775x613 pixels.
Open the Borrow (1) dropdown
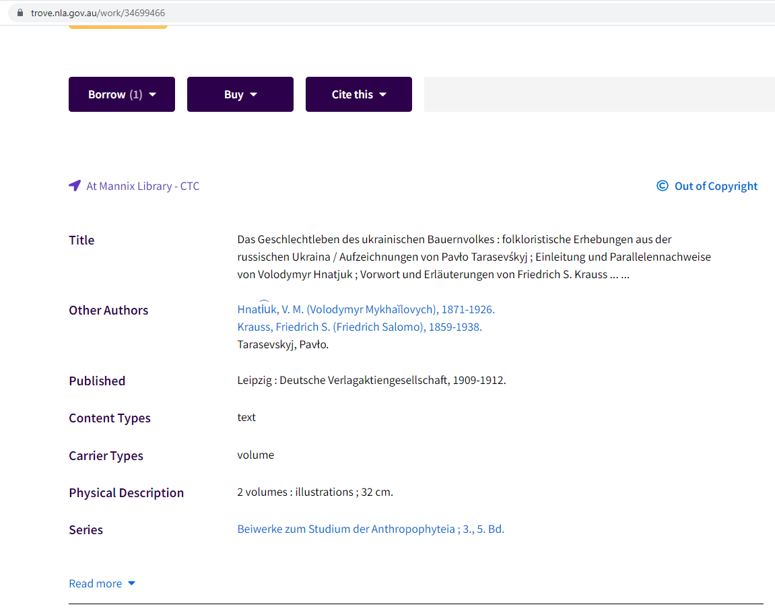[122, 94]
